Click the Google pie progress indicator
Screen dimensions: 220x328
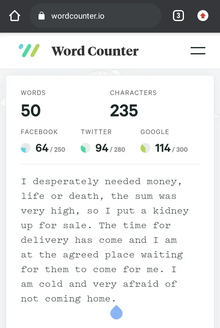pyautogui.click(x=145, y=148)
